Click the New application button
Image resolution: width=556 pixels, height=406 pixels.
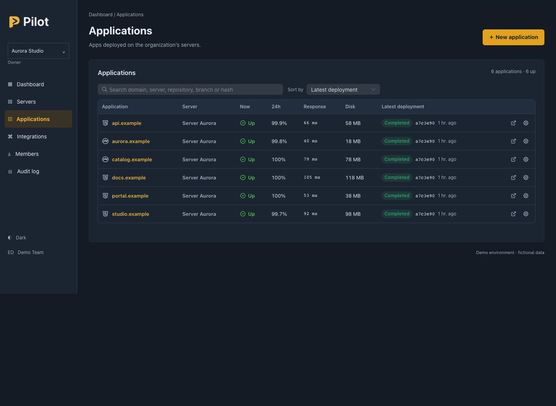tap(514, 37)
